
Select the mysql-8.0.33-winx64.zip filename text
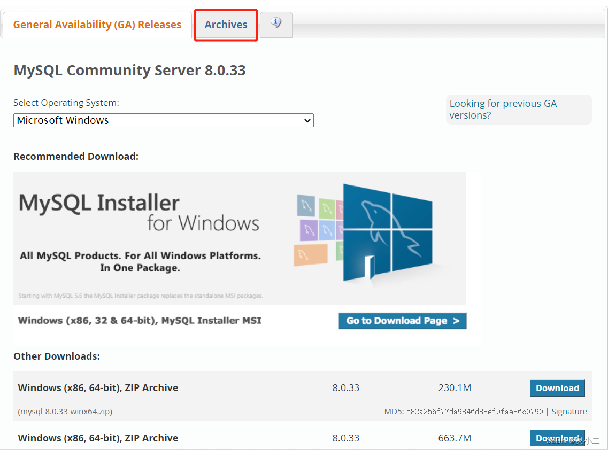pyautogui.click(x=65, y=412)
